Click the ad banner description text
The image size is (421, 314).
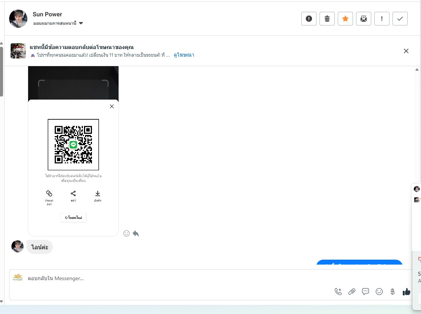[x=100, y=55]
